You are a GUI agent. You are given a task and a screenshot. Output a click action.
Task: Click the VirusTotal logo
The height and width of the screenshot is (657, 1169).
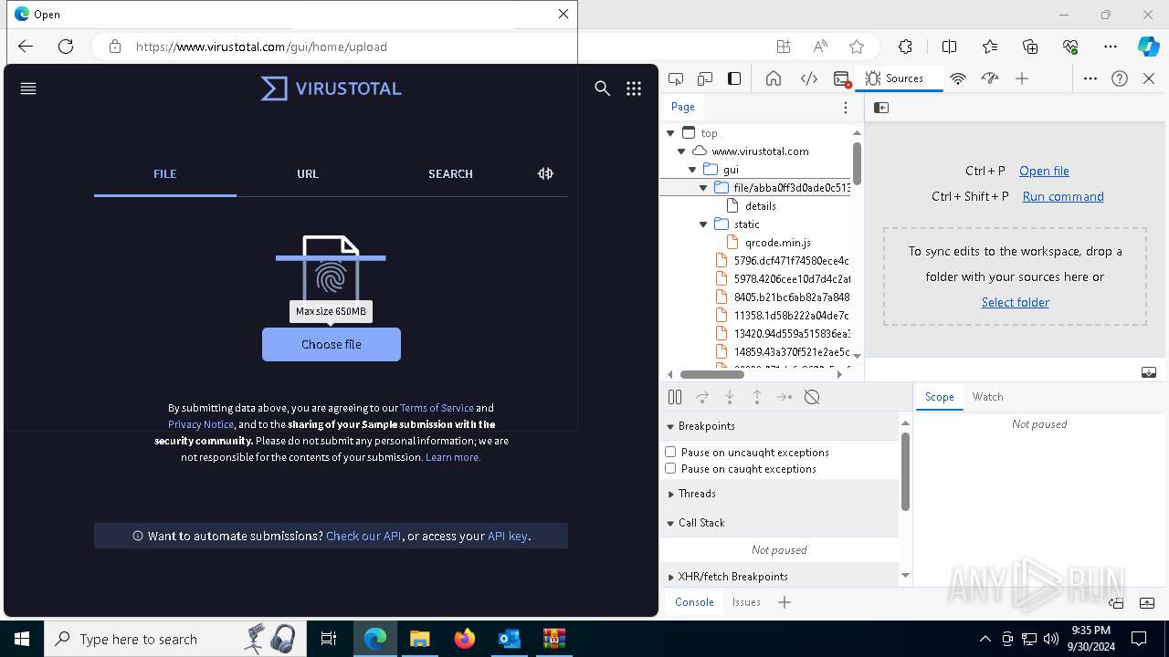[x=332, y=89]
